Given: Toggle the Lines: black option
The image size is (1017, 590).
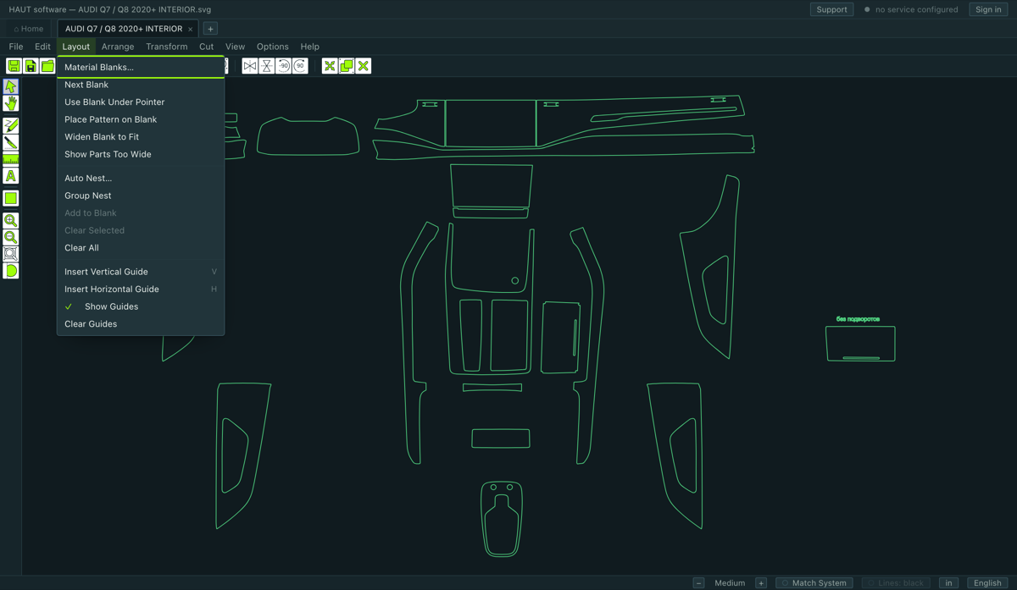Looking at the screenshot, I should [896, 582].
